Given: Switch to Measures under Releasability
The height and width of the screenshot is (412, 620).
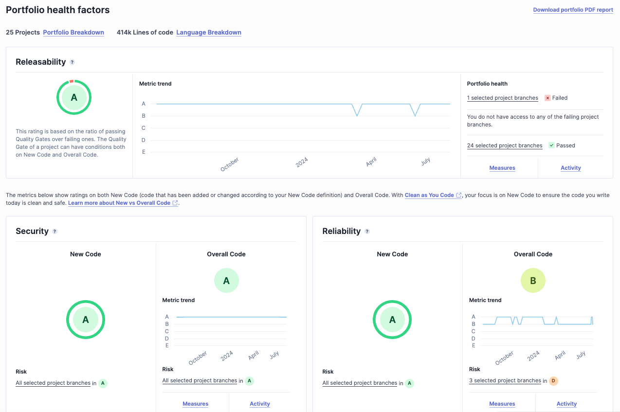Looking at the screenshot, I should (502, 167).
